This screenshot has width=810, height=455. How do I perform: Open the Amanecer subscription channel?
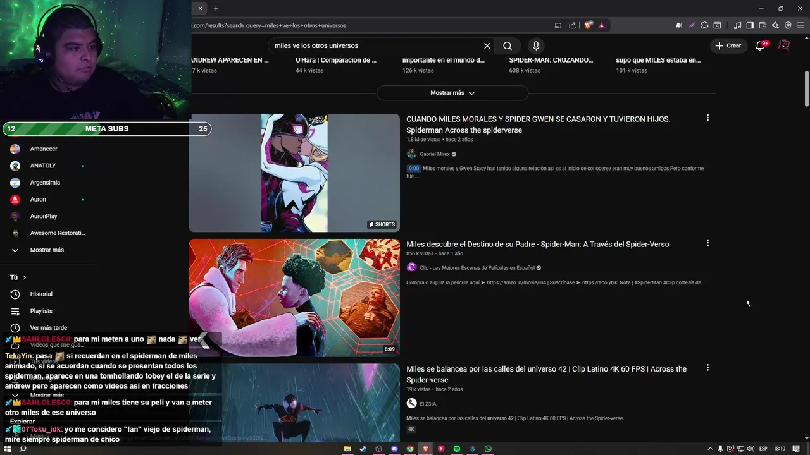pos(44,149)
